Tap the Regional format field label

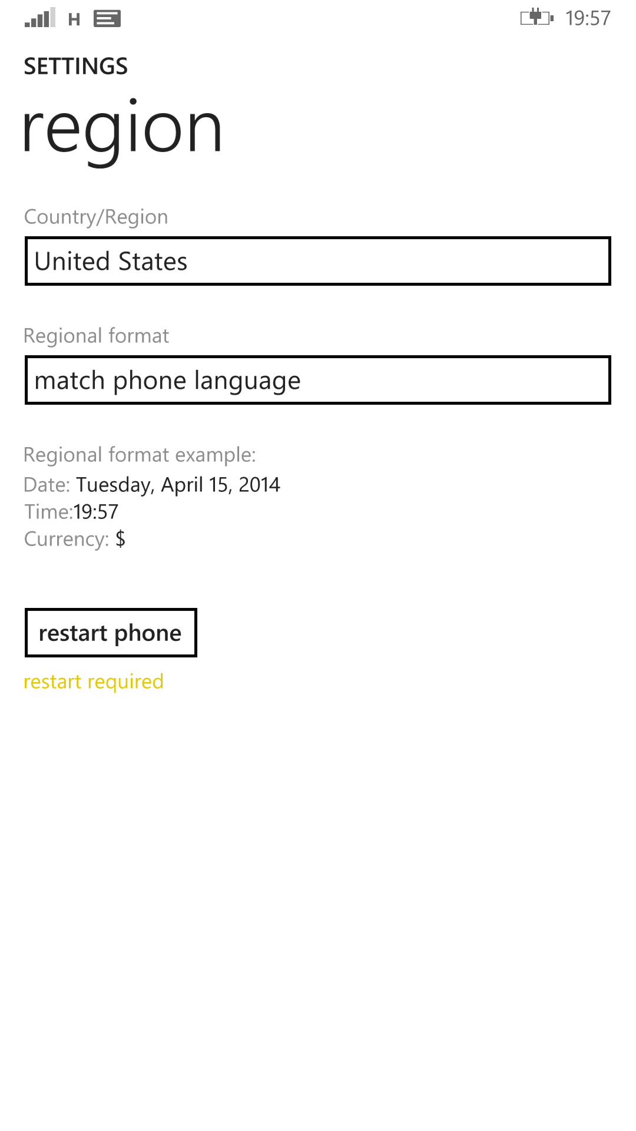[x=96, y=336]
